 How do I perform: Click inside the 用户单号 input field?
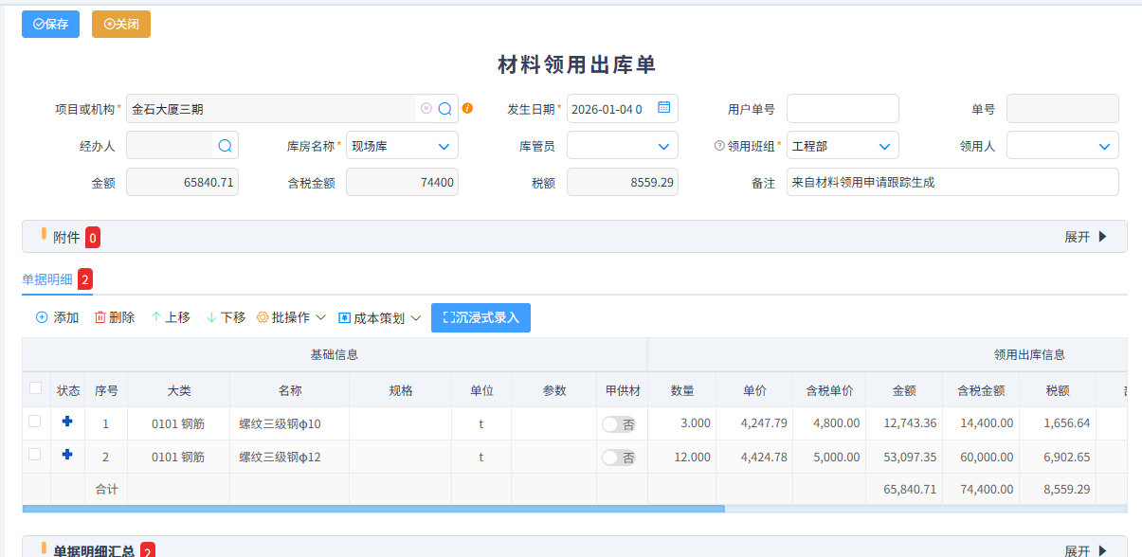click(842, 108)
